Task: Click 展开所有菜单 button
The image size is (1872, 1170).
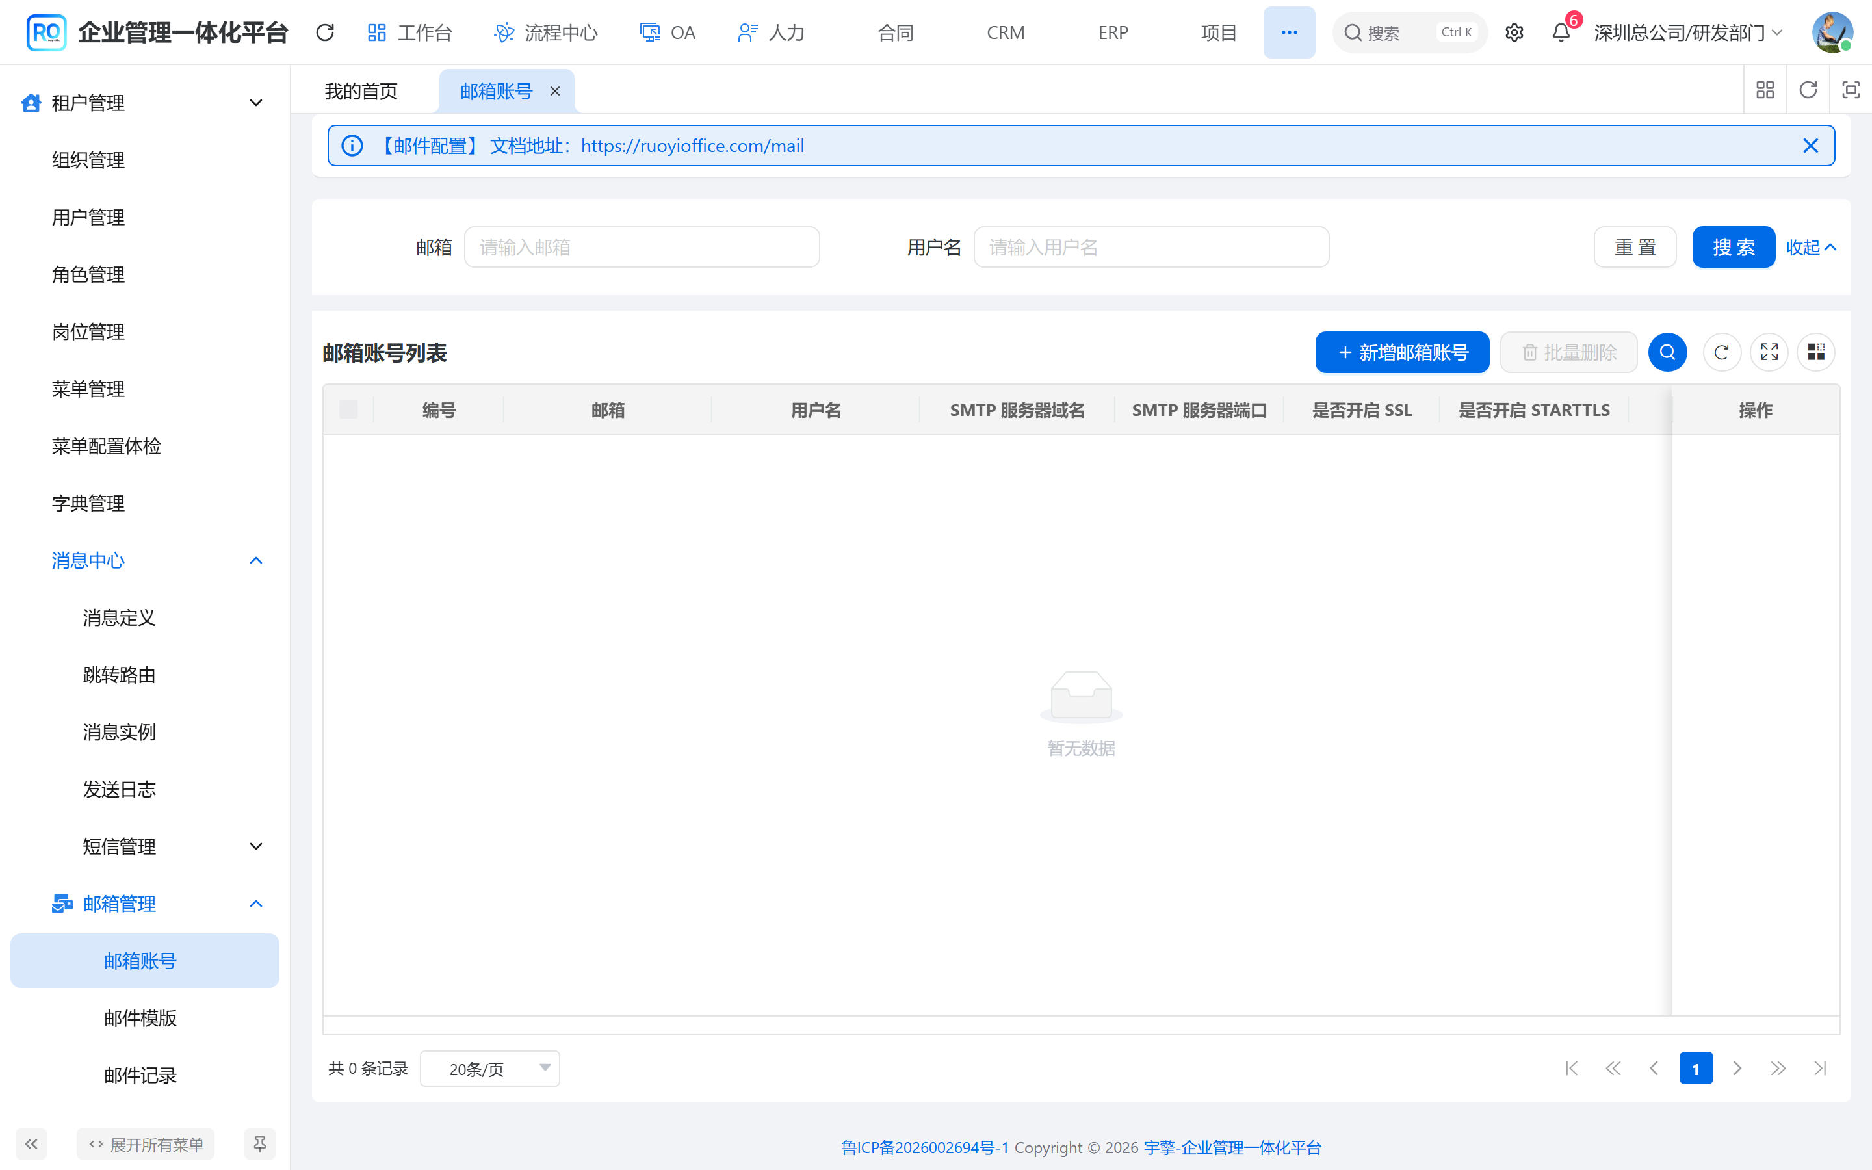Action: [146, 1144]
